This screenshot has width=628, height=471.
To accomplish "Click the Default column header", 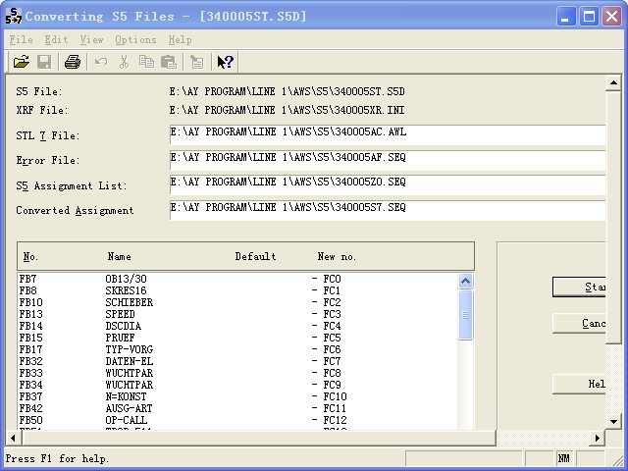I will pyautogui.click(x=255, y=257).
